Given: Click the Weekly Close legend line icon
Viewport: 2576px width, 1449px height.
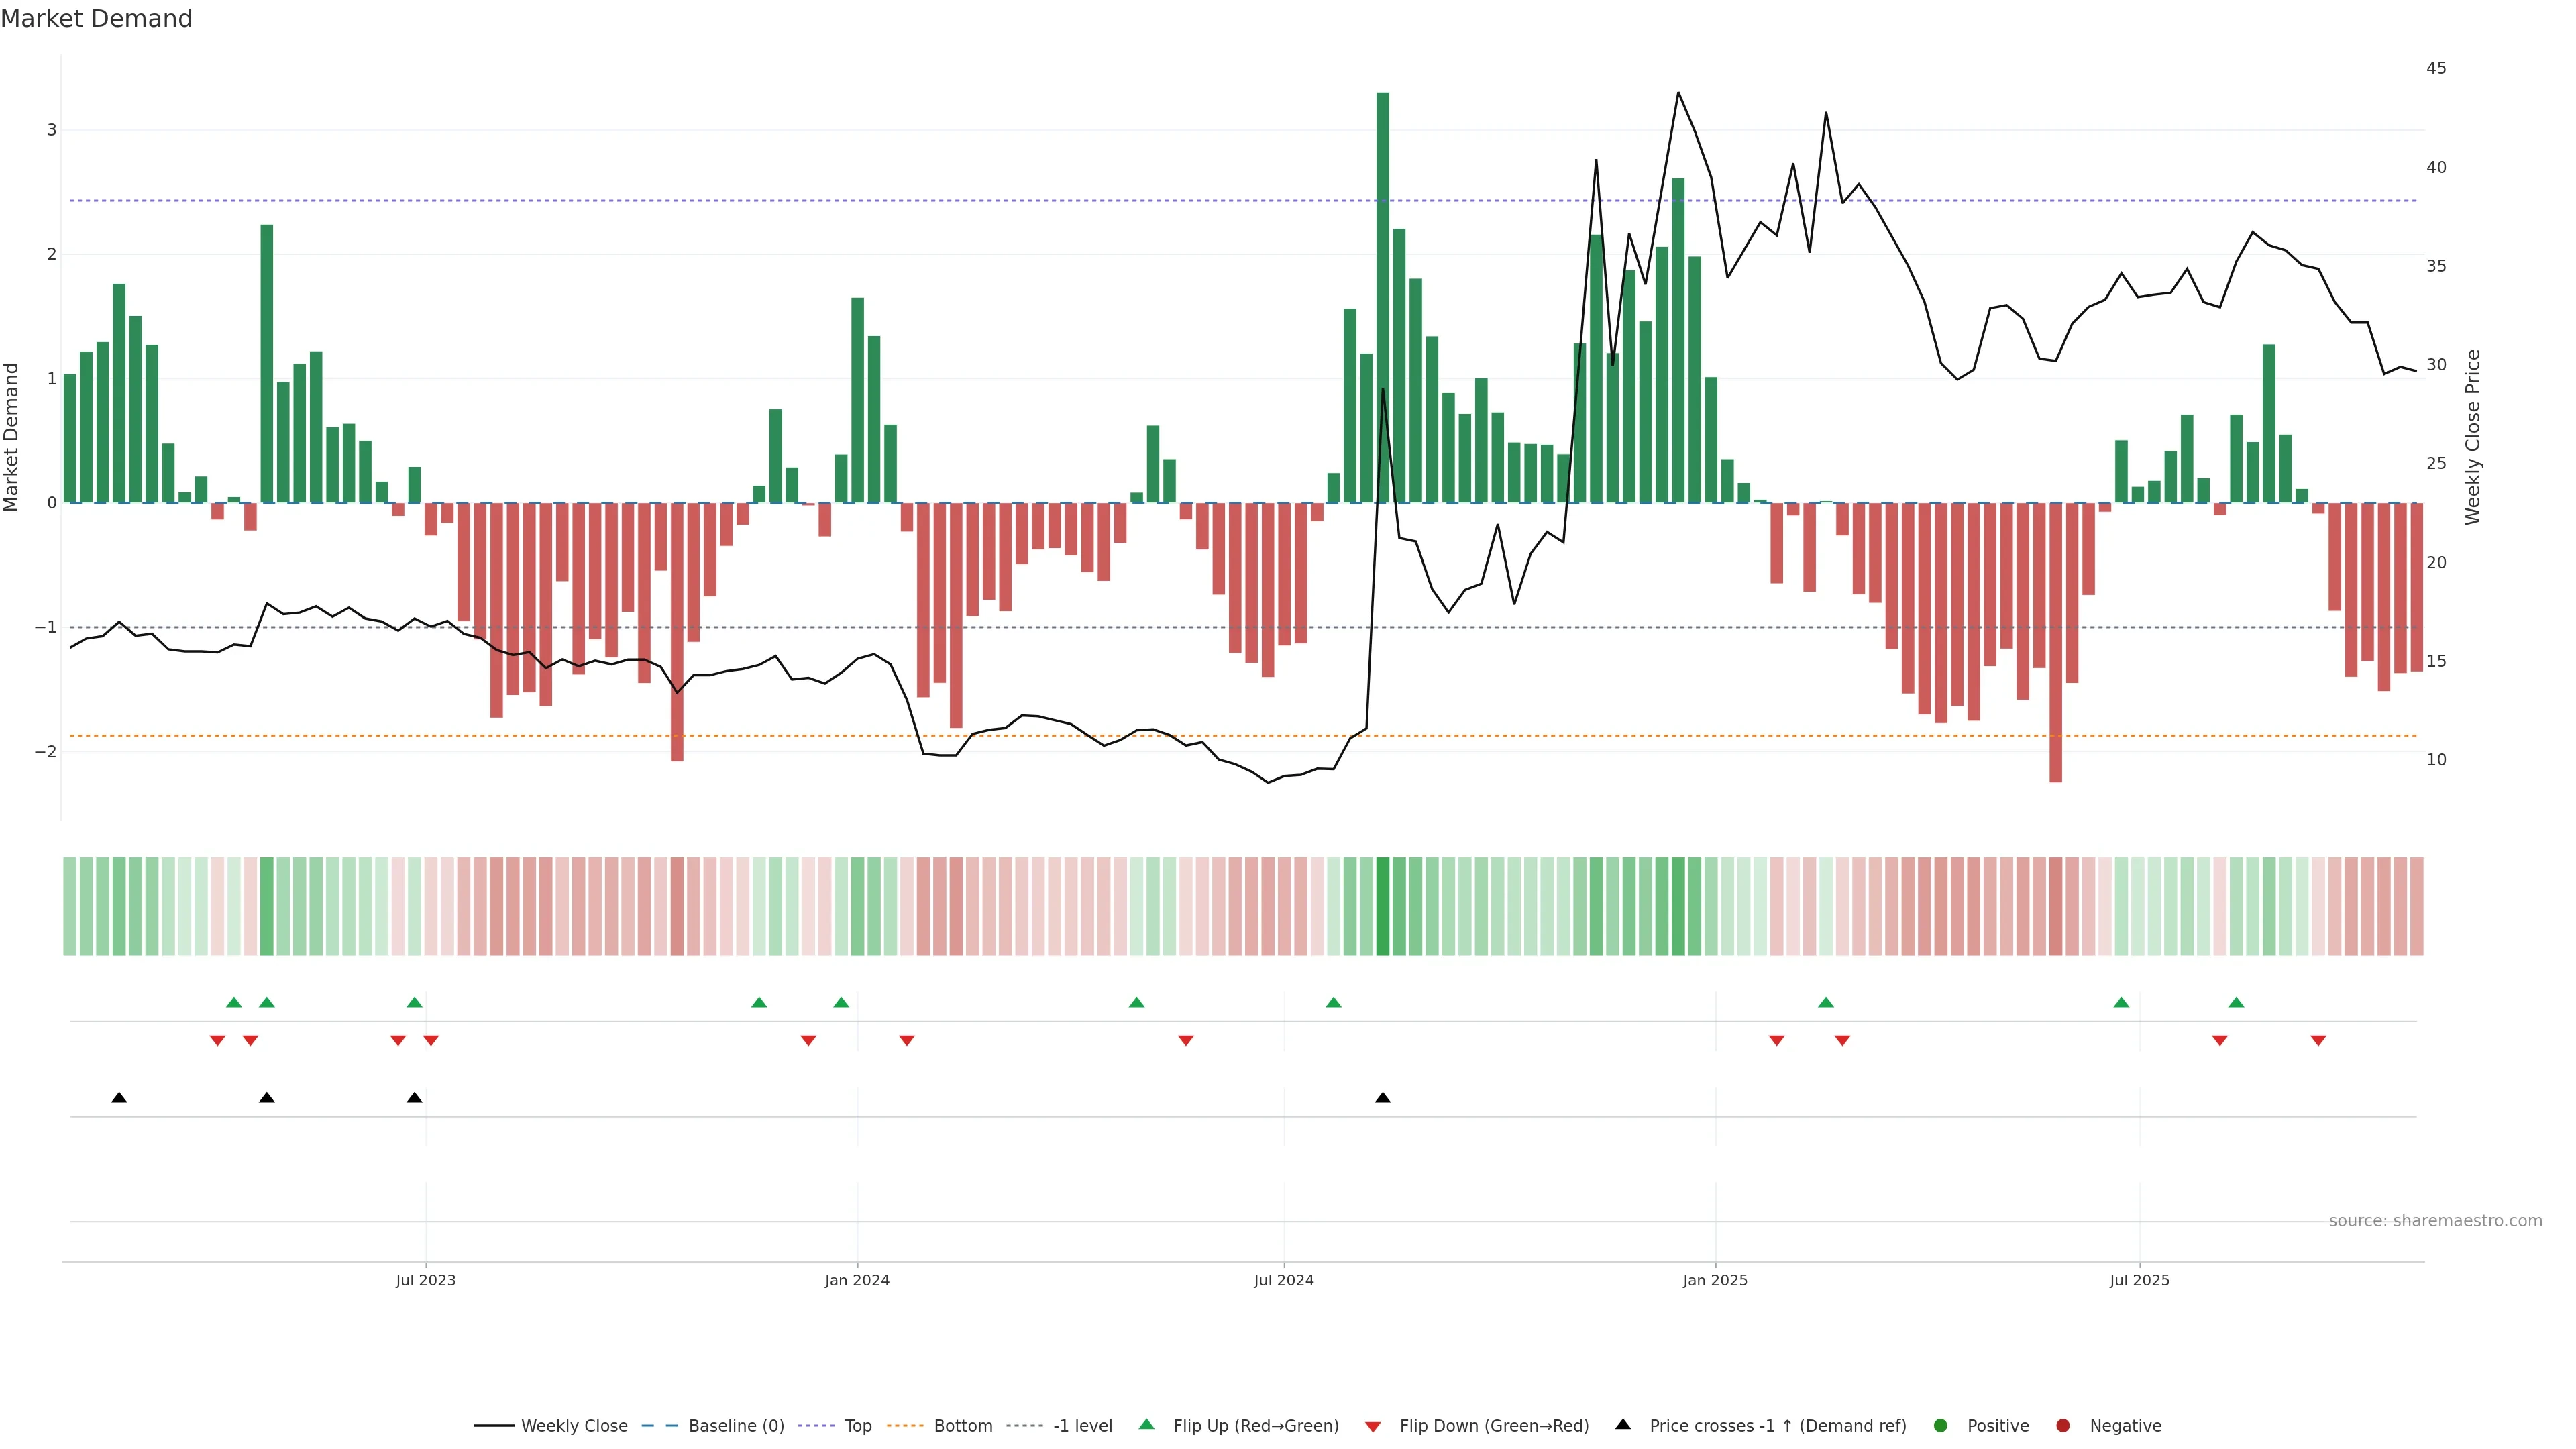Looking at the screenshot, I should tap(494, 1425).
